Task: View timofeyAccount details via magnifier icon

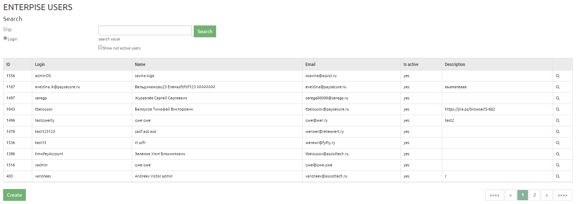Action: point(557,154)
